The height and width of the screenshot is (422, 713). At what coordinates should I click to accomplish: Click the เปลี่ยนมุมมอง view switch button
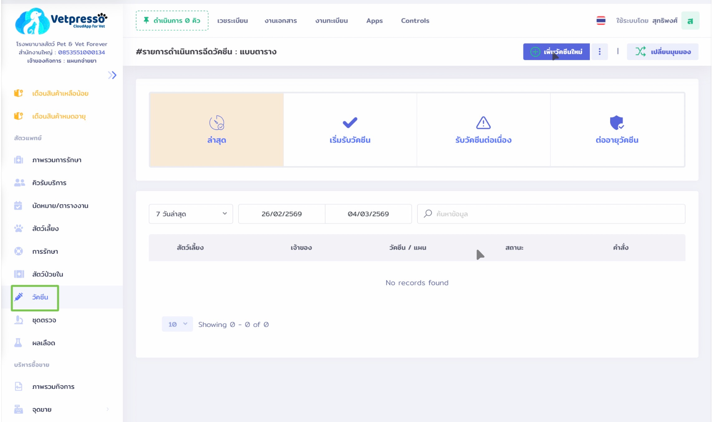point(662,52)
